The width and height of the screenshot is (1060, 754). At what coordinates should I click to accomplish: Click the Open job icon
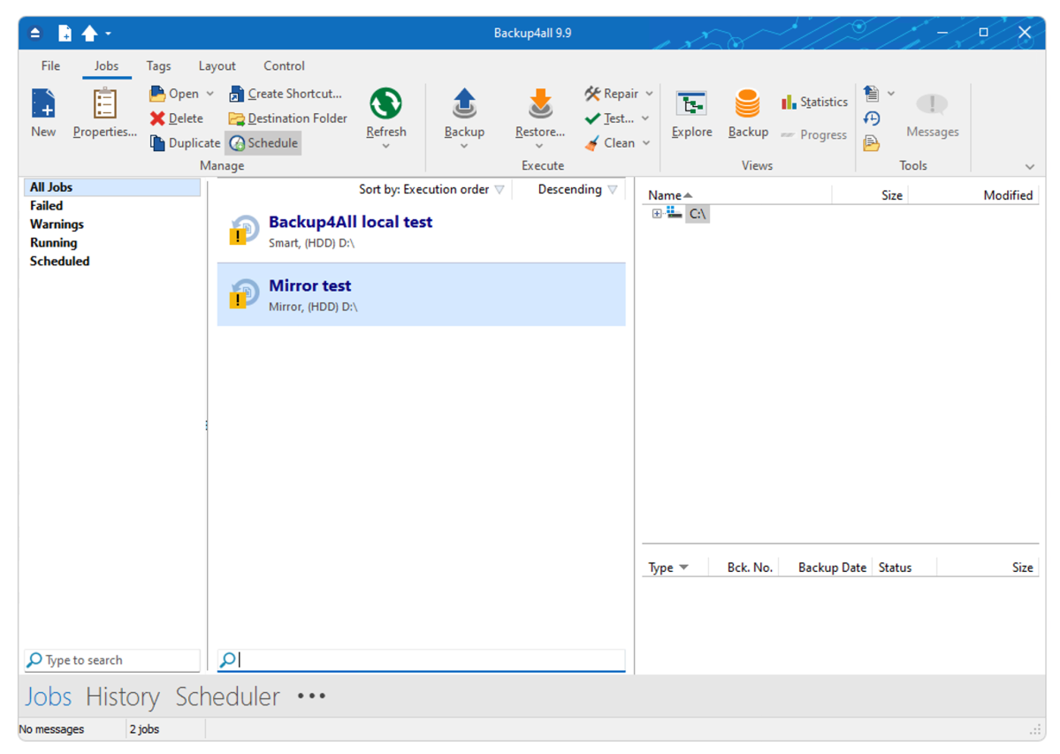[x=157, y=93]
